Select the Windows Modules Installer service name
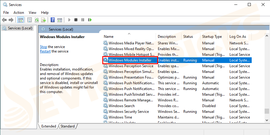This screenshot has height=135, width=270. [x=130, y=60]
